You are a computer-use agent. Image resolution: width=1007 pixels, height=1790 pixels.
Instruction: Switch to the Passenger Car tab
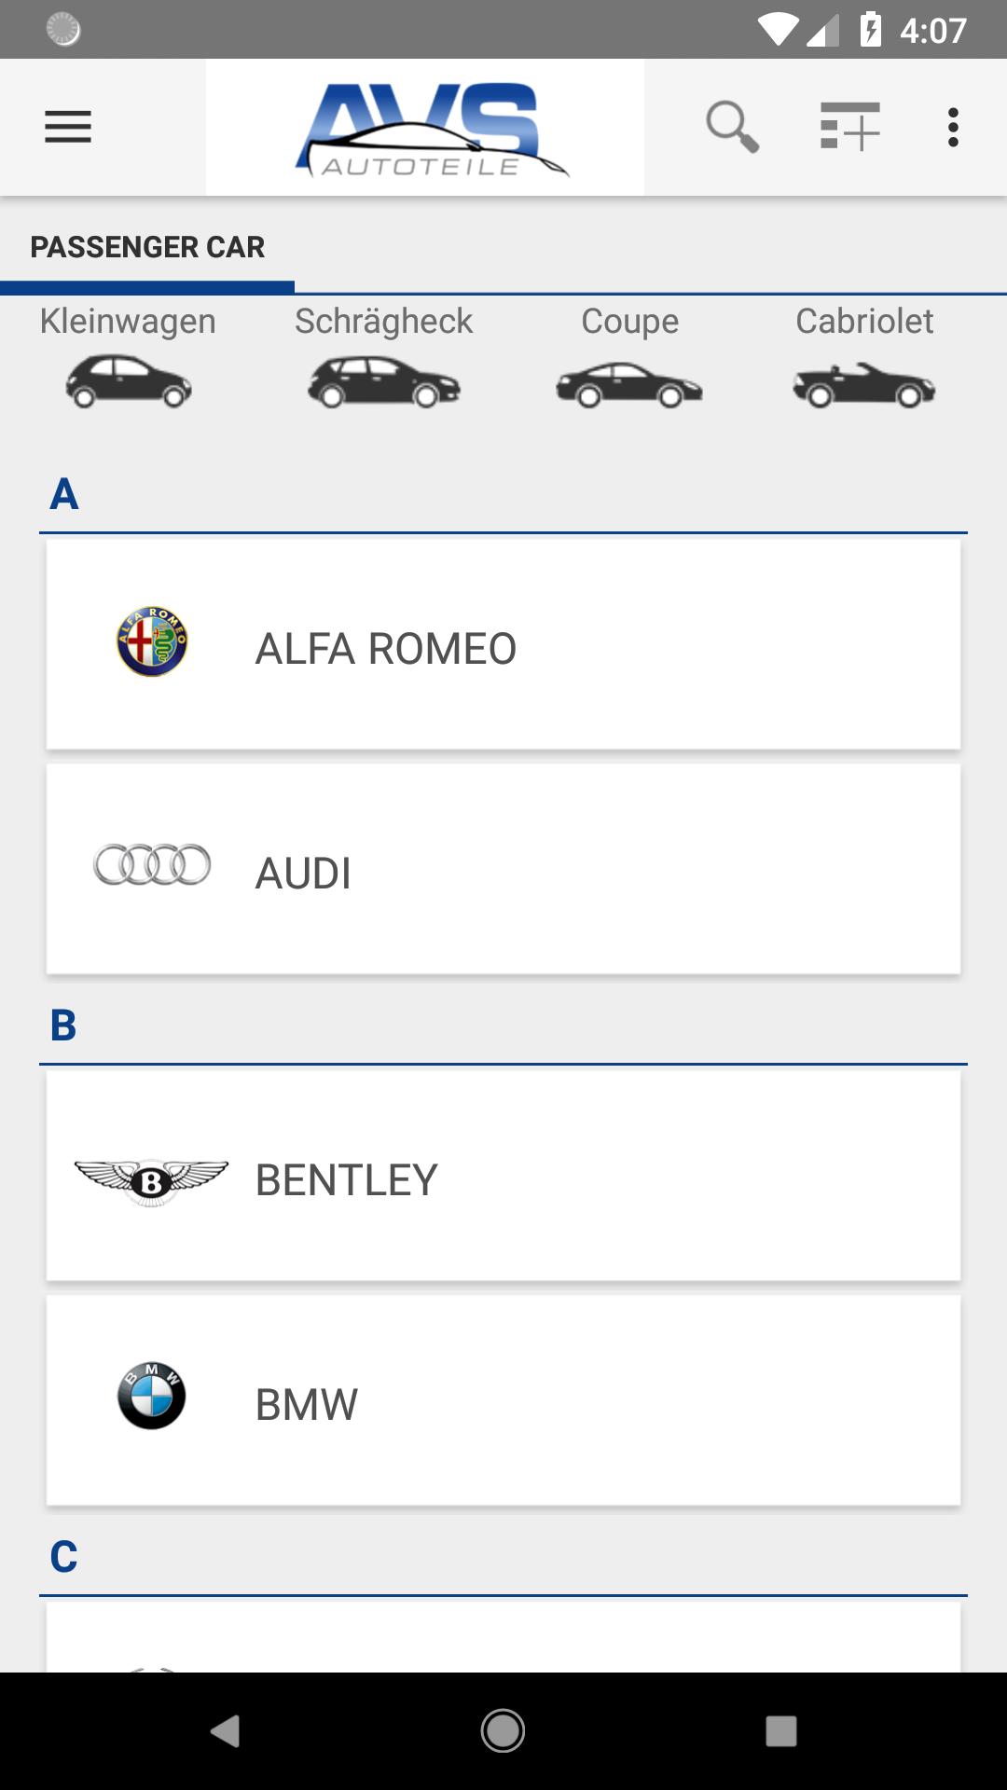pos(147,247)
